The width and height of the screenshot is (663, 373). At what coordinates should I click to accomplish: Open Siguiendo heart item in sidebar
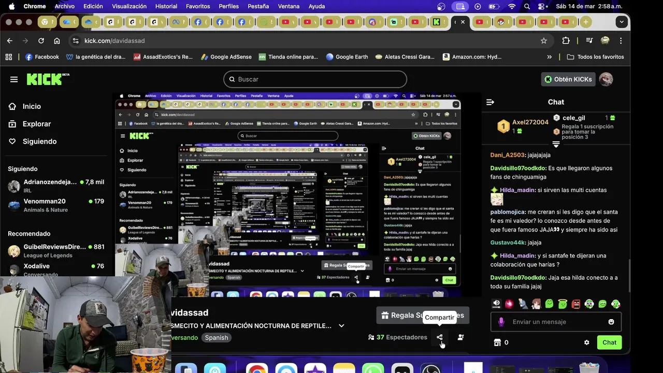click(x=32, y=141)
